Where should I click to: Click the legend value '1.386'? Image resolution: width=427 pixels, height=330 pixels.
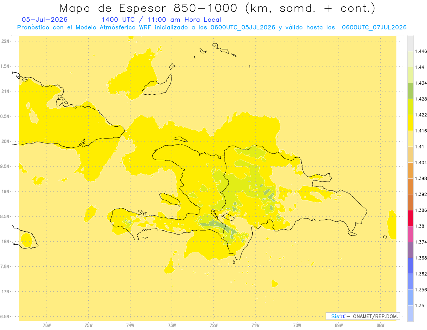[x=421, y=210]
